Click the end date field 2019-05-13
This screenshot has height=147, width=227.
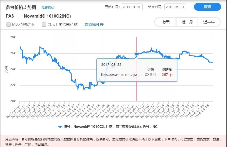point(175,7)
